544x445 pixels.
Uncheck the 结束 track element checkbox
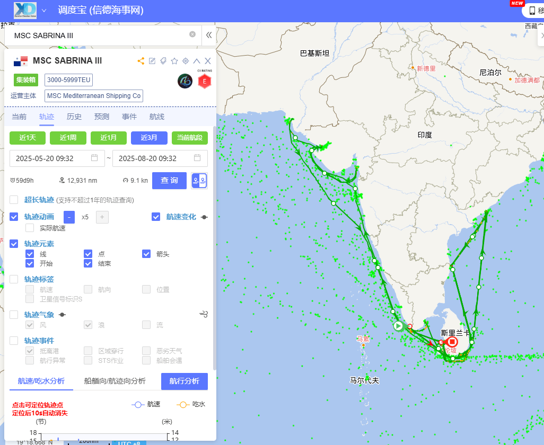[x=88, y=263]
